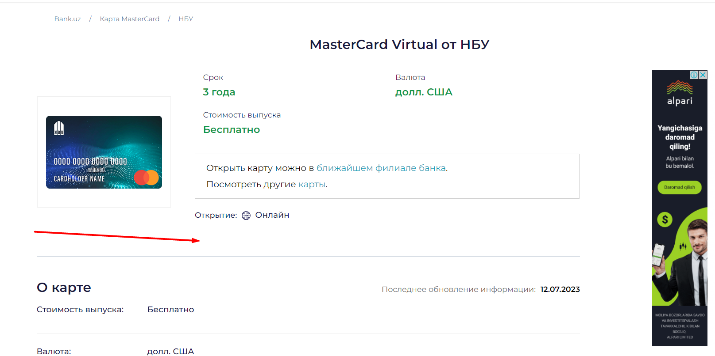The height and width of the screenshot is (356, 715).
Task: Click the green Бесплатно issue cost value
Action: tap(231, 130)
